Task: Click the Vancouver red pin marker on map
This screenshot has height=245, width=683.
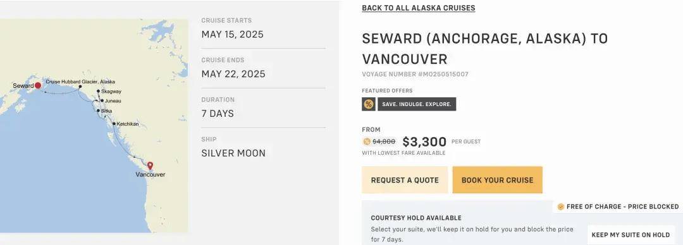Action: pos(150,165)
